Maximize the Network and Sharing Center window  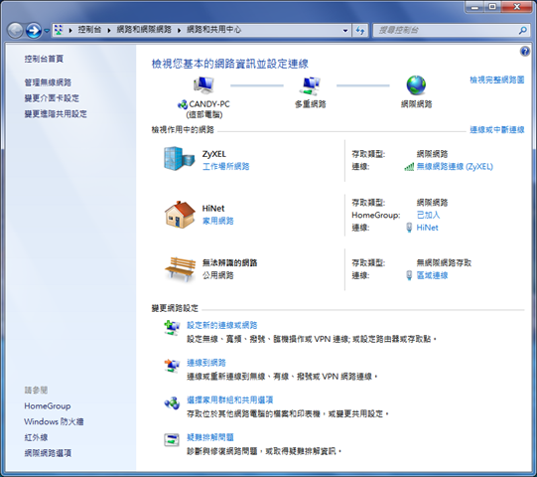pos(492,7)
